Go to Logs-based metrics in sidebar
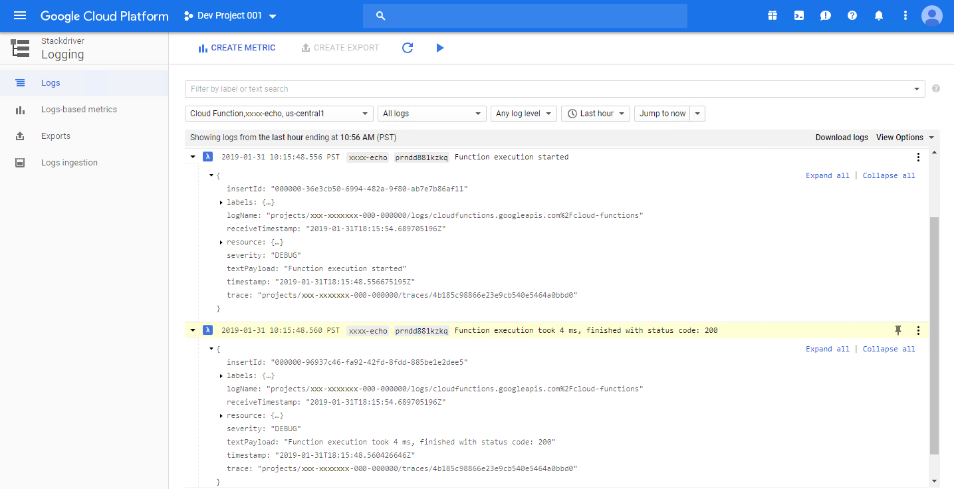954x489 pixels. click(x=78, y=110)
